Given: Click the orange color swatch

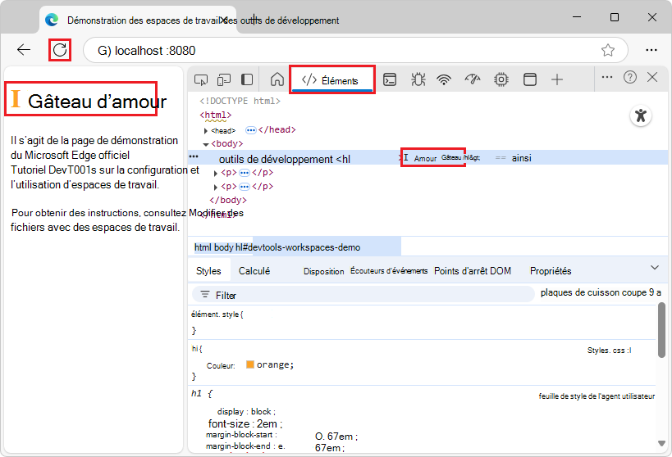Looking at the screenshot, I should [250, 364].
